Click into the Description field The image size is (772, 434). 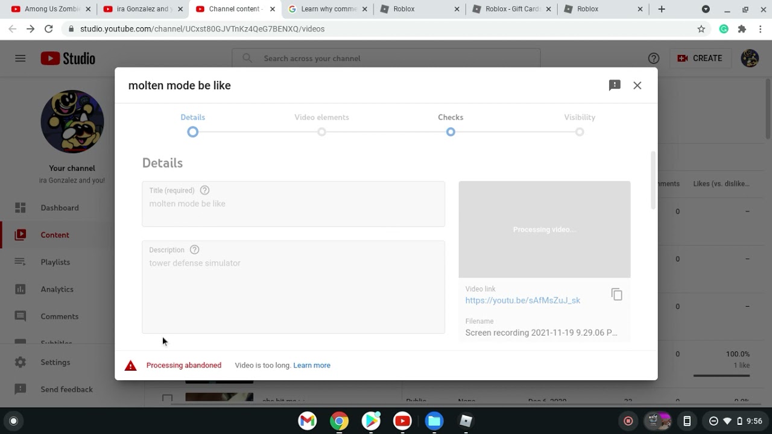click(x=293, y=287)
